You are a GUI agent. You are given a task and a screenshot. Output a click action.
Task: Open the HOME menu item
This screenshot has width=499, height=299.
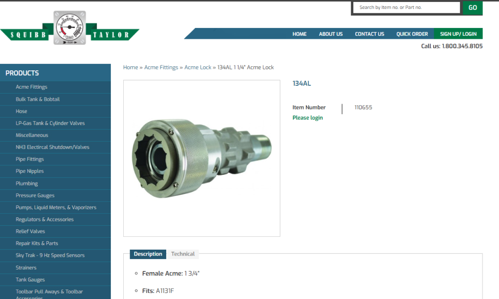pos(299,34)
